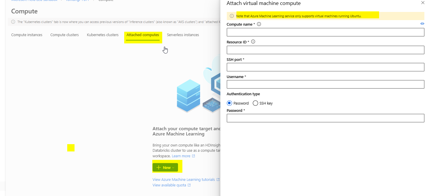Image resolution: width=427 pixels, height=196 pixels.
Task: Click inside the SSH port input field
Action: (x=325, y=67)
